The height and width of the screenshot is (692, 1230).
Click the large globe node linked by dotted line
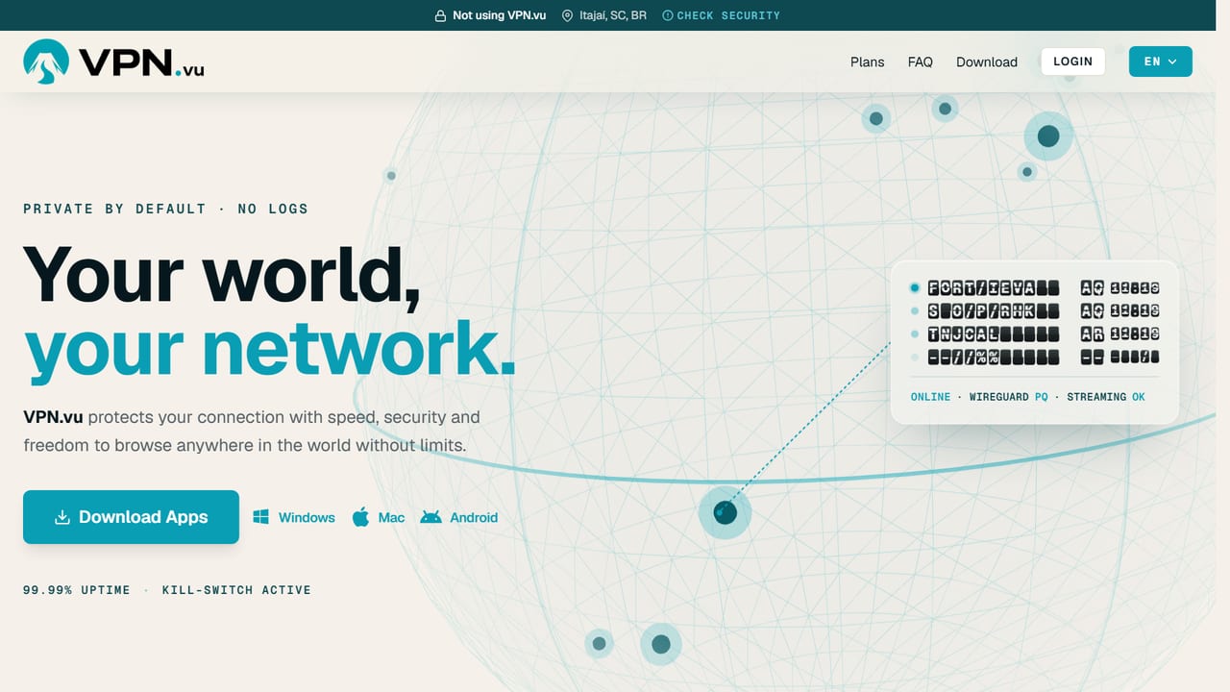coord(725,512)
